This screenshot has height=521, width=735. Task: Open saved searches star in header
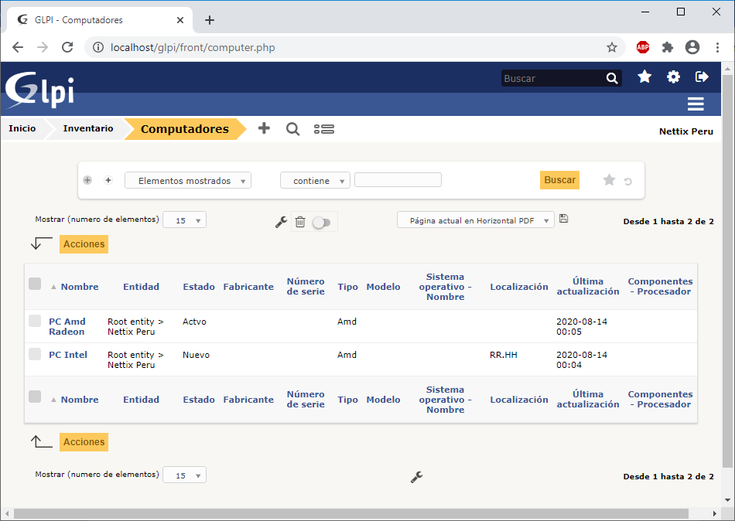pos(644,77)
